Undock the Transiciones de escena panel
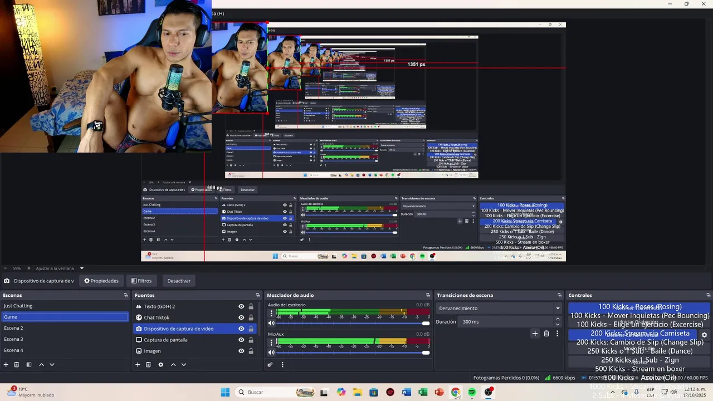 click(x=559, y=295)
